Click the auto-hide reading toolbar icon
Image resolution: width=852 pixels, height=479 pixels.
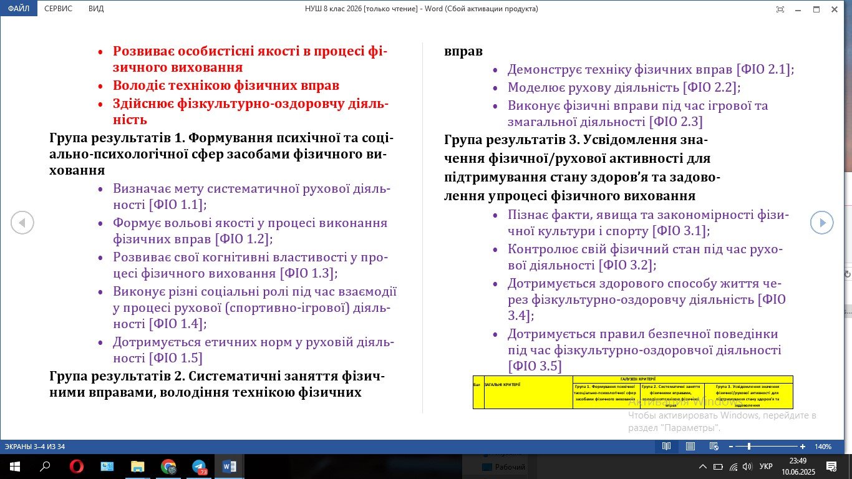(x=780, y=9)
